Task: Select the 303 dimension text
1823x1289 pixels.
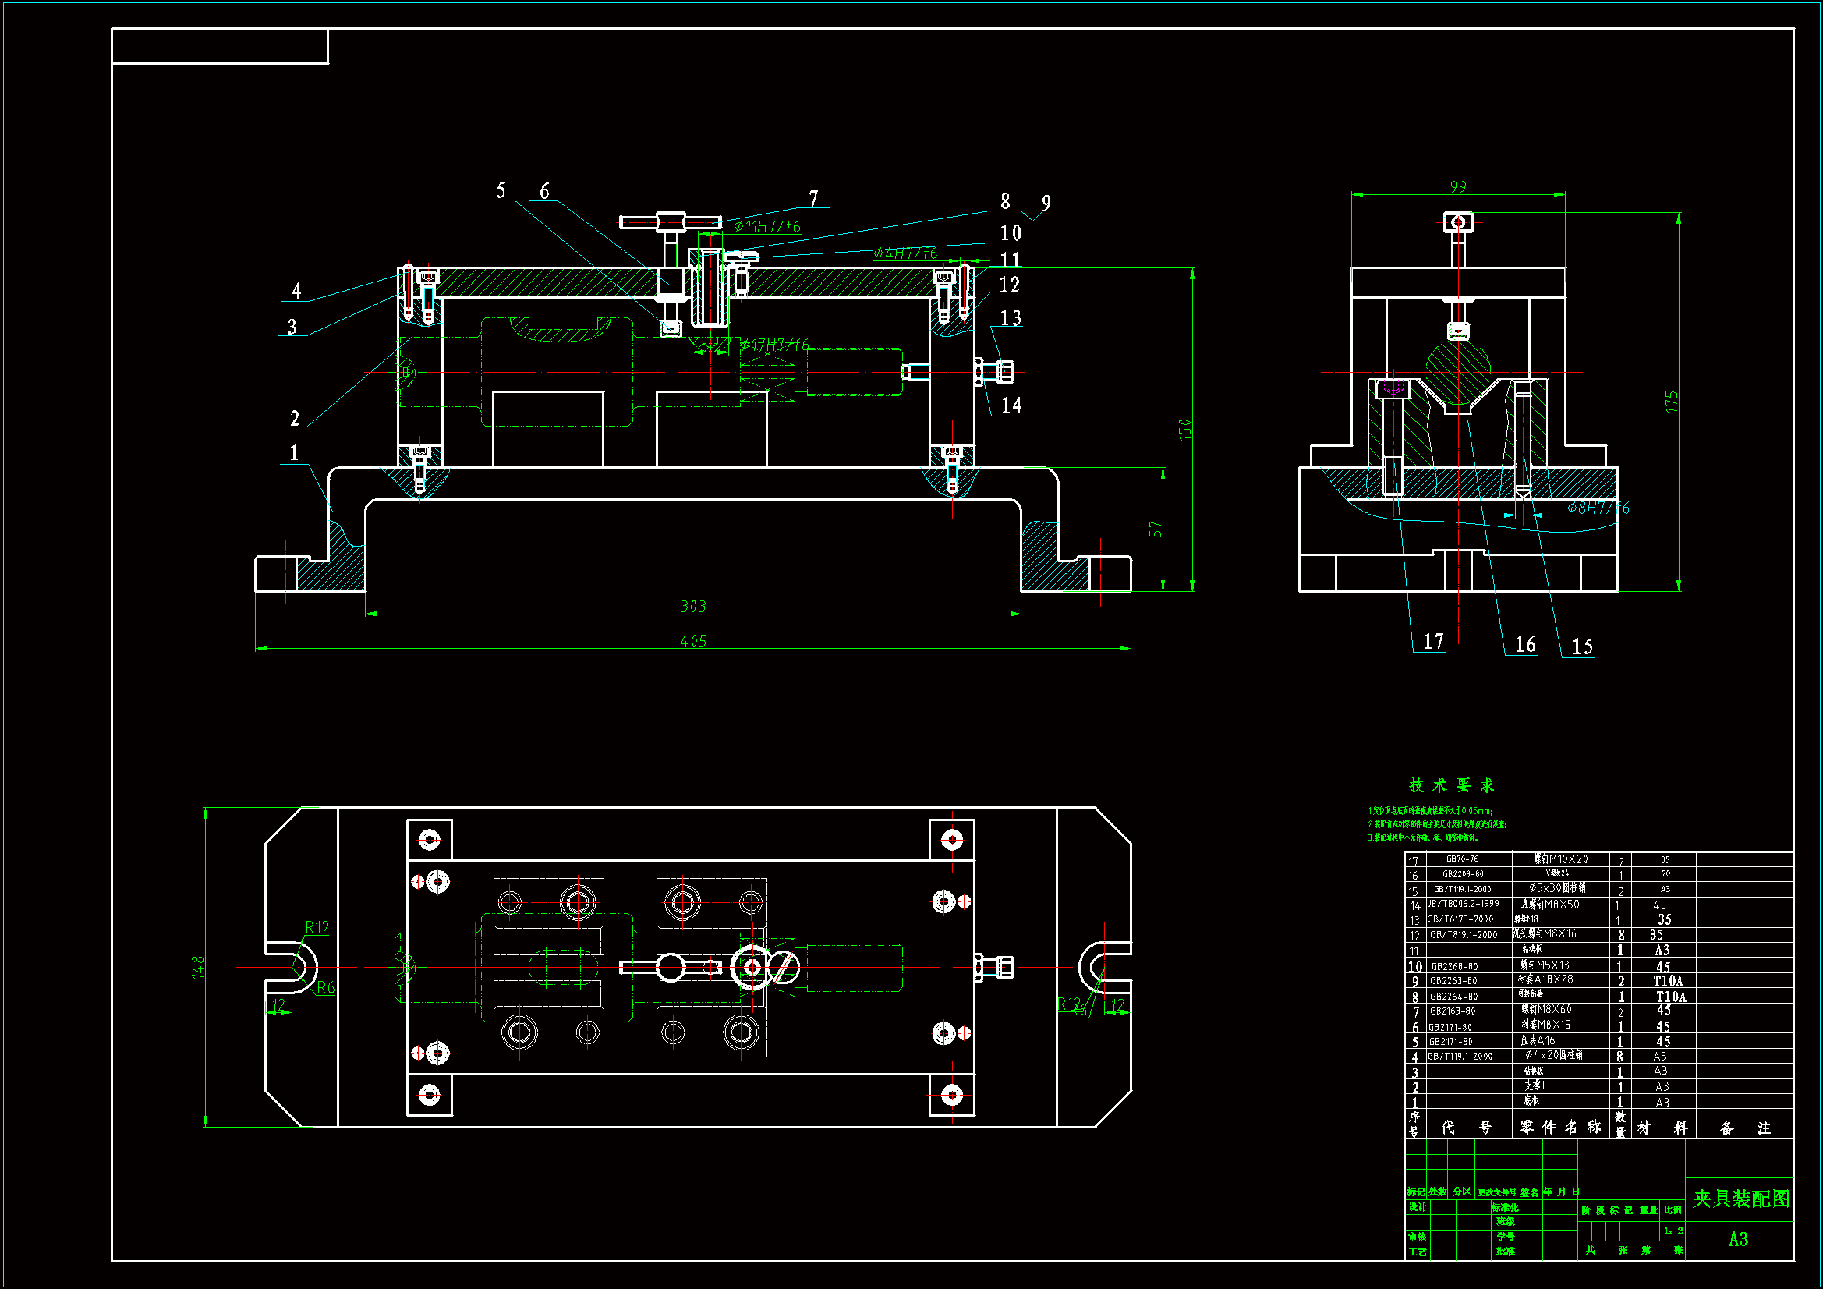Action: (x=693, y=606)
